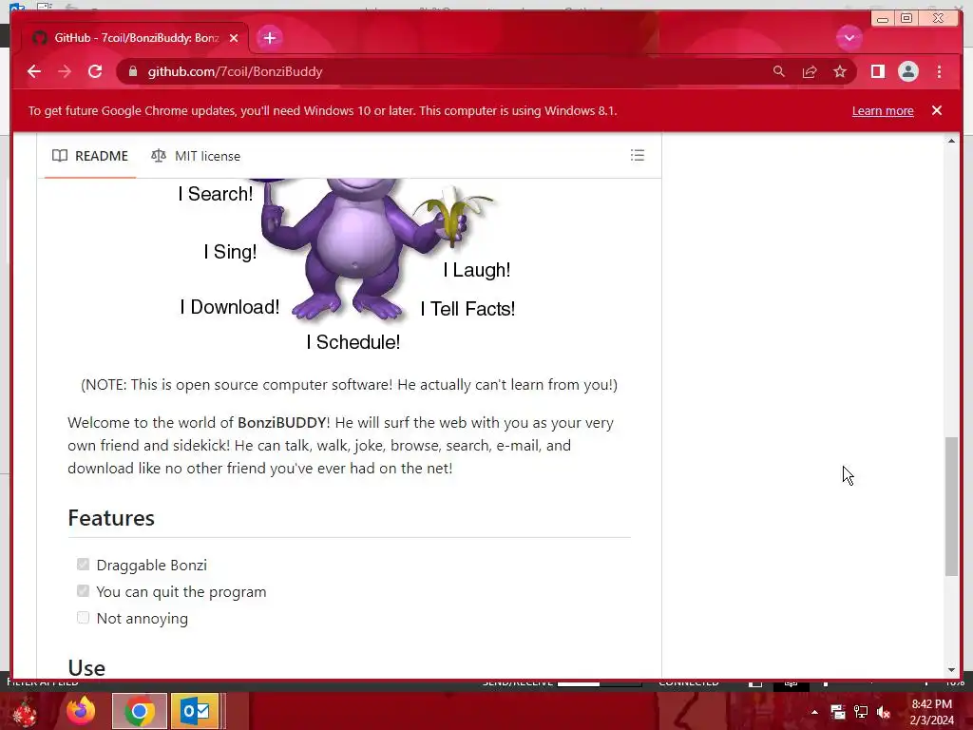
Task: Open Firefox from the taskbar
Action: click(x=82, y=711)
